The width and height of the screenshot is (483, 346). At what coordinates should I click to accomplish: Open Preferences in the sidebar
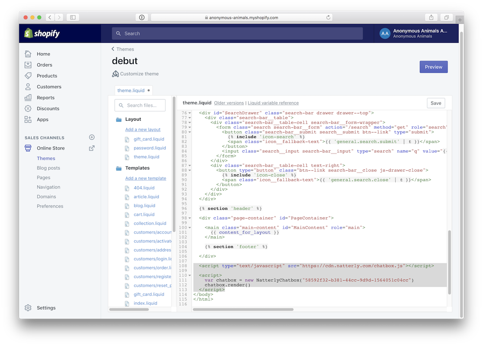click(x=50, y=206)
